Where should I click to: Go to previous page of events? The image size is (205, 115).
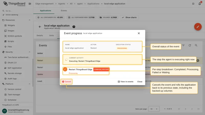tap(186, 109)
